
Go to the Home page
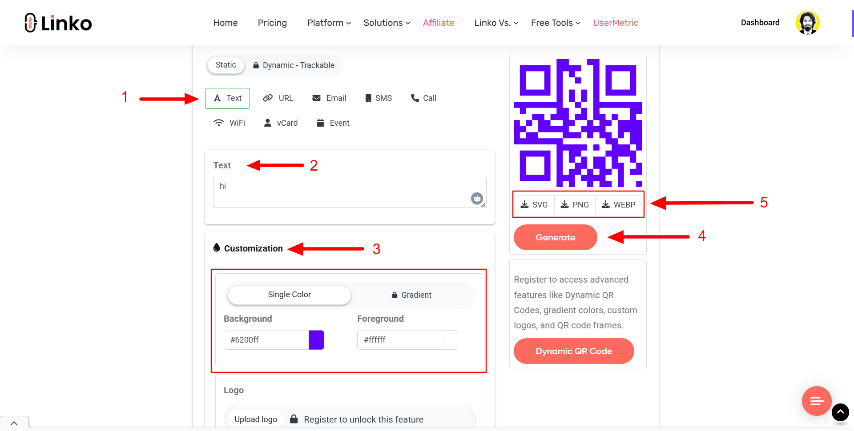(226, 23)
